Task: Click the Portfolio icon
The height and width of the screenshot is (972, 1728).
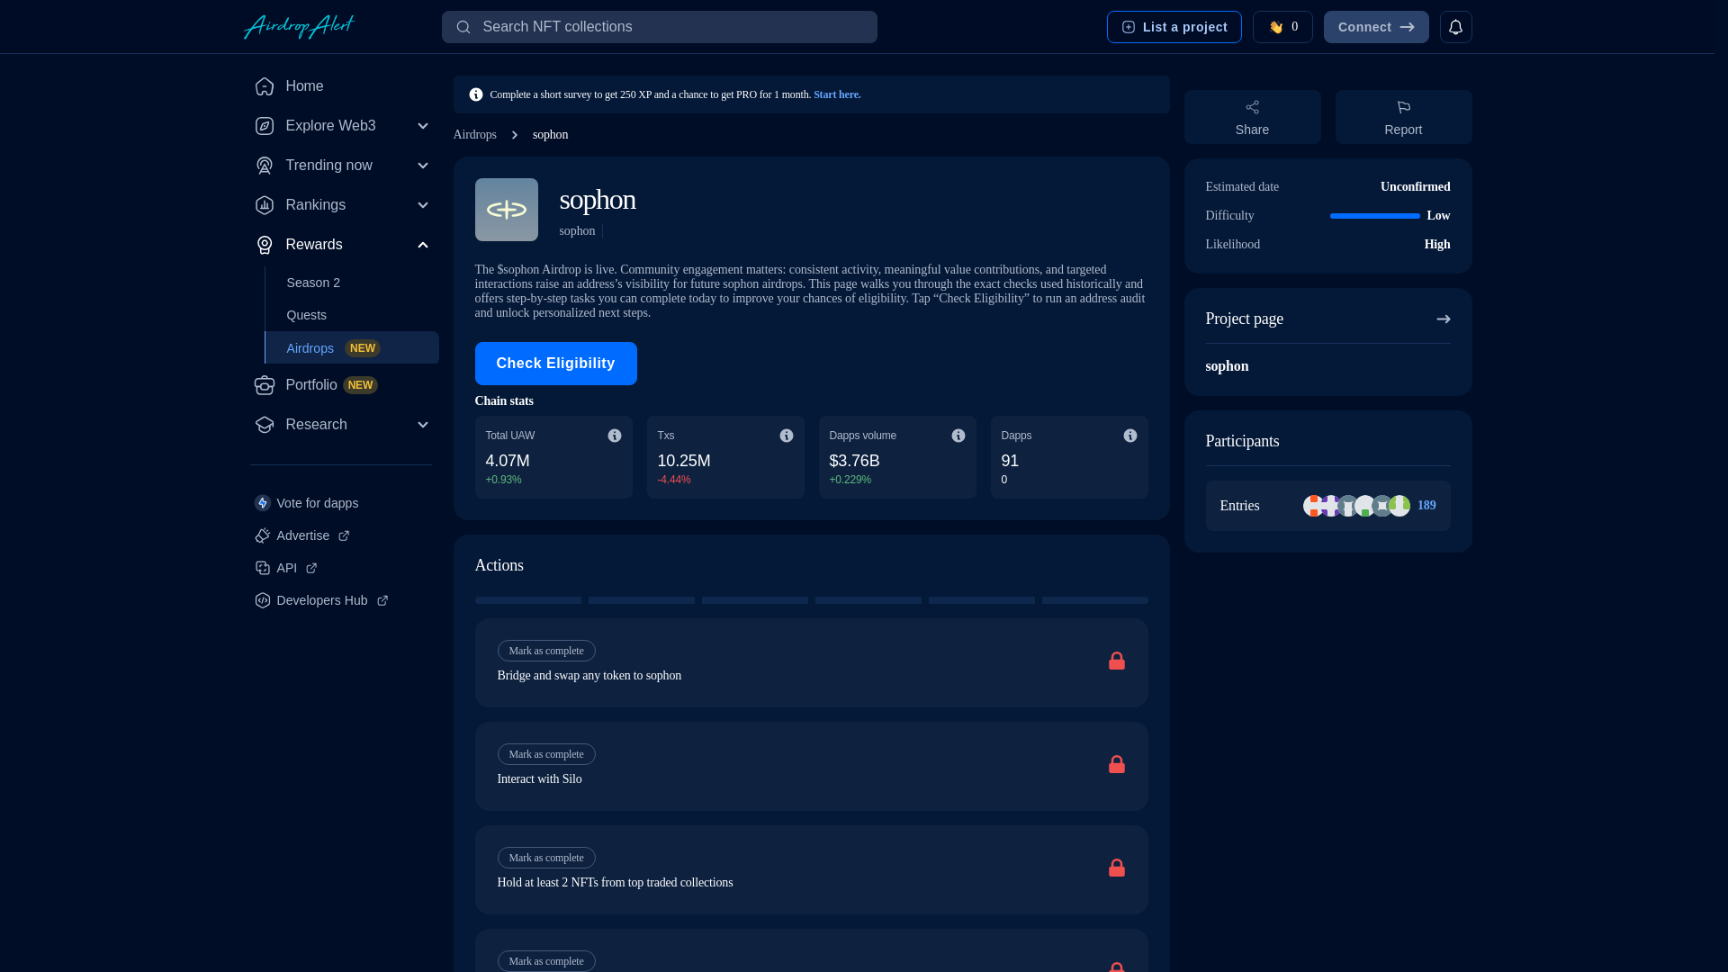Action: coord(264,385)
